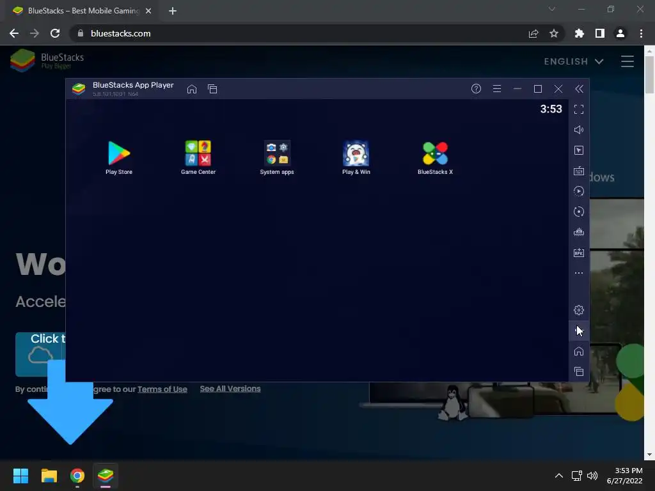Open the BlueStacks hamburger menu
Image resolution: width=655 pixels, height=491 pixels.
tap(496, 88)
